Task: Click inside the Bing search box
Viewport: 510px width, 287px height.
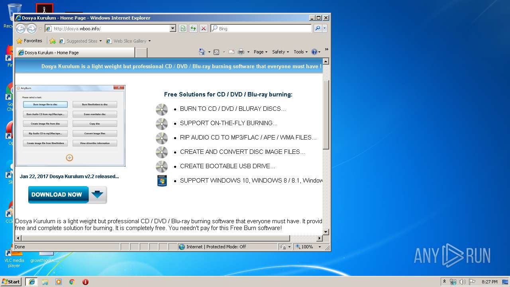Action: tap(261, 28)
